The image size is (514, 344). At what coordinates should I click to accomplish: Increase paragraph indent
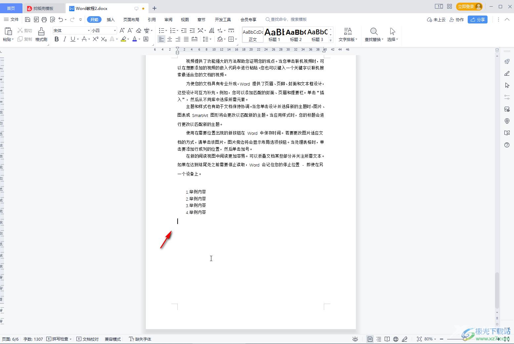(192, 30)
